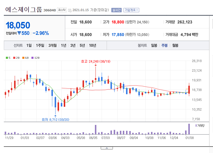Click the 에스제이그룹 stock name heading

[x=24, y=10]
